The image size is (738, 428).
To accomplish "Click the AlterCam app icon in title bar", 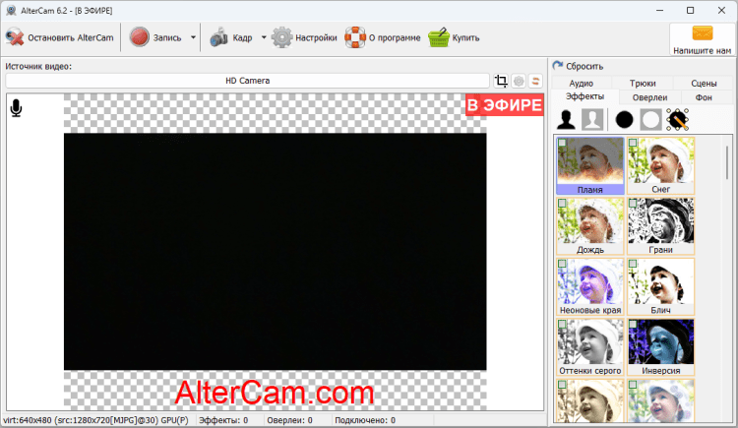I will (x=11, y=11).
